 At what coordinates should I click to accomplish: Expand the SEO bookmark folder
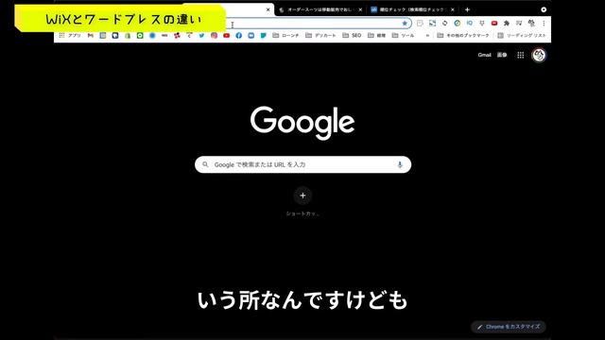[352, 36]
